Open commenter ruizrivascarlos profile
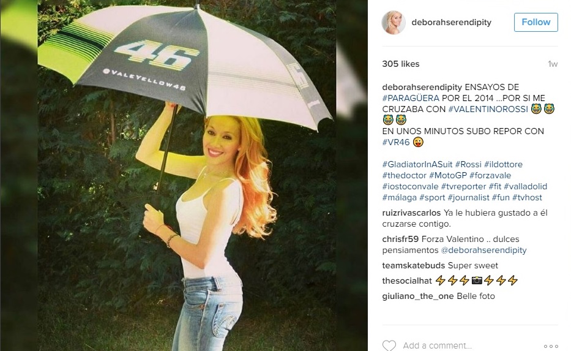 point(411,213)
